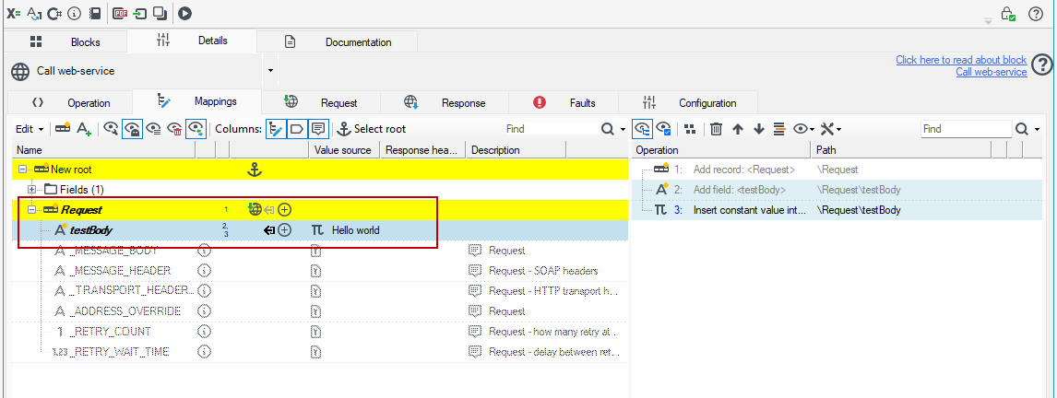Open 'Click here to read about block' link
1057x398 pixels.
coord(961,60)
